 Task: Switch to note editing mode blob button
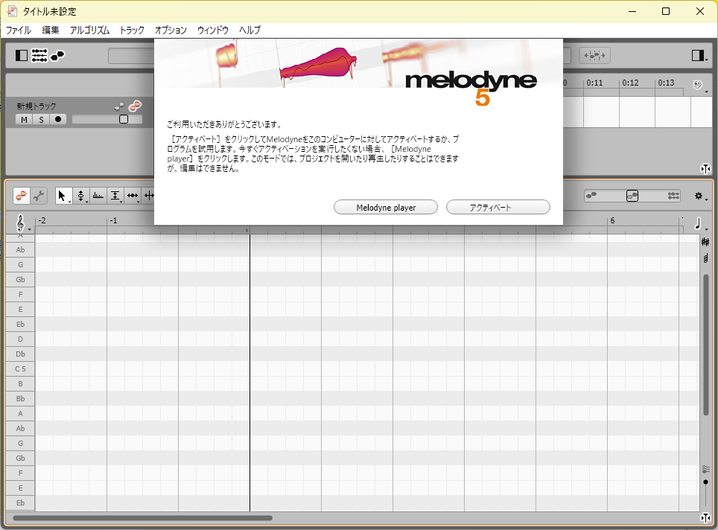click(22, 196)
